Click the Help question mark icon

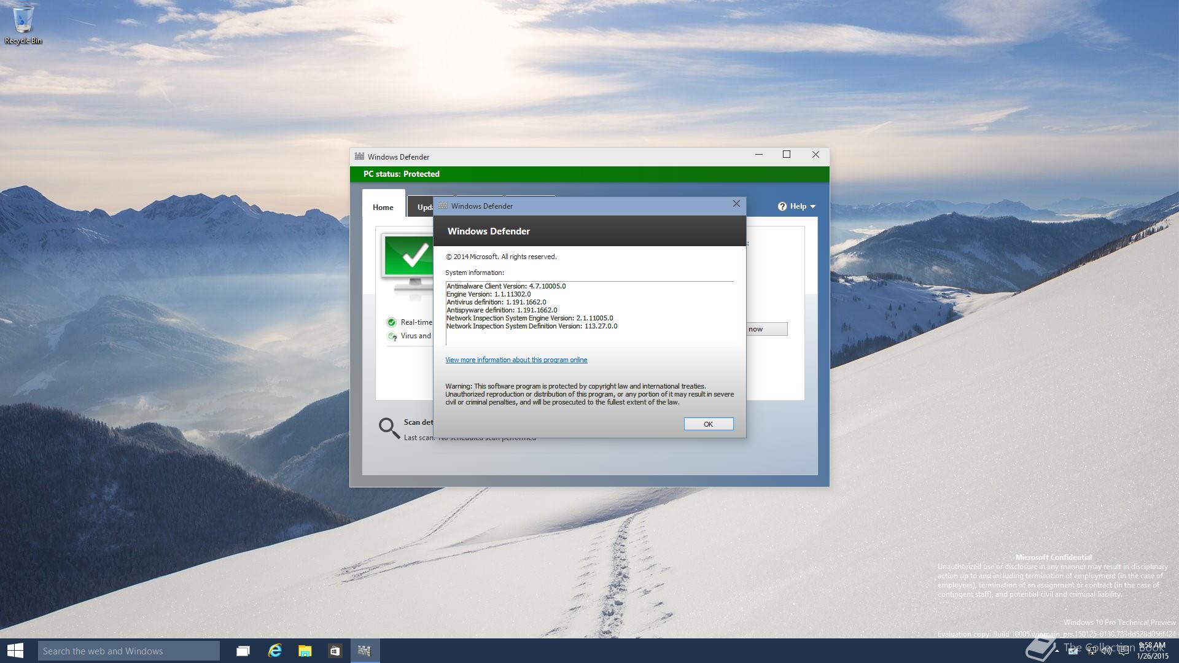coord(782,206)
